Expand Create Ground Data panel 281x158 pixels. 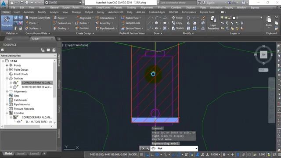pos(38,33)
